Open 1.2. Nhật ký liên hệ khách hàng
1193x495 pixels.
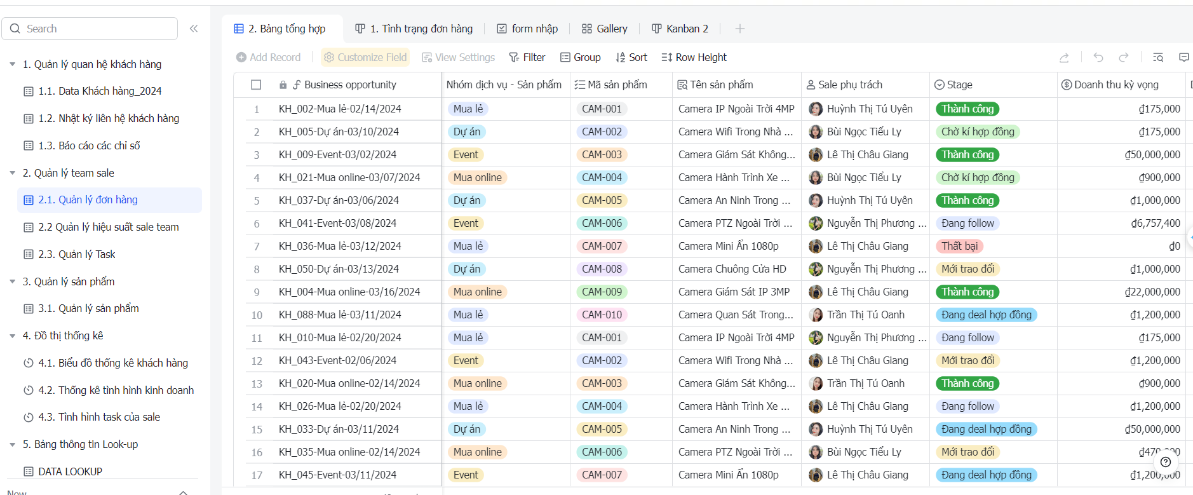tap(109, 118)
